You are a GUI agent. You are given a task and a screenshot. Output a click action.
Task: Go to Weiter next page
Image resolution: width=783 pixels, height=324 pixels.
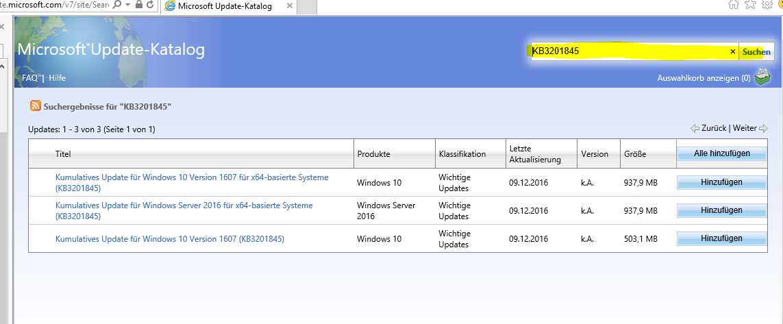click(745, 128)
